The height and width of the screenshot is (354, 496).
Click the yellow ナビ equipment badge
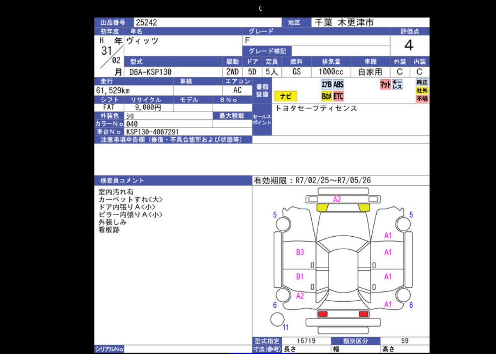tap(286, 96)
